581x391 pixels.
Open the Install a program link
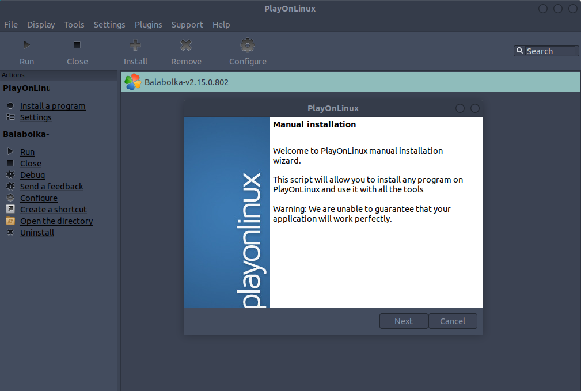coord(52,105)
